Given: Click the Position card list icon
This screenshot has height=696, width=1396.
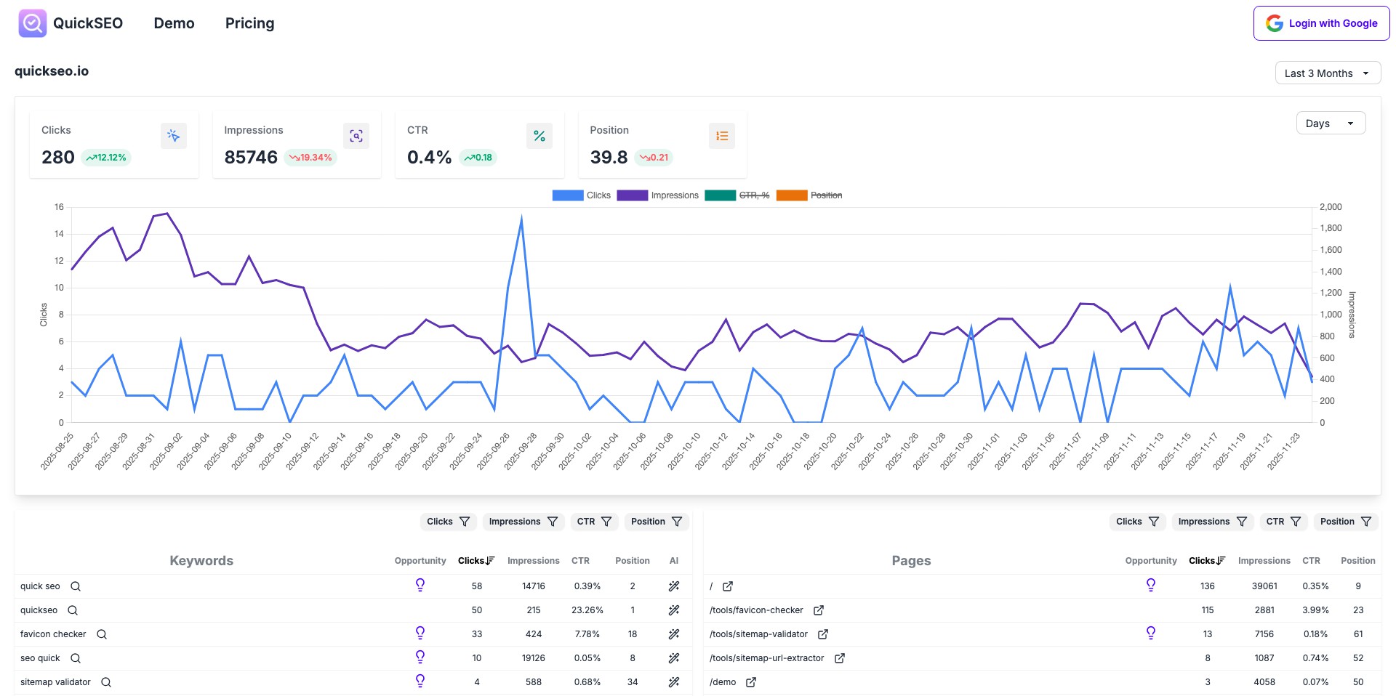Looking at the screenshot, I should tap(722, 136).
